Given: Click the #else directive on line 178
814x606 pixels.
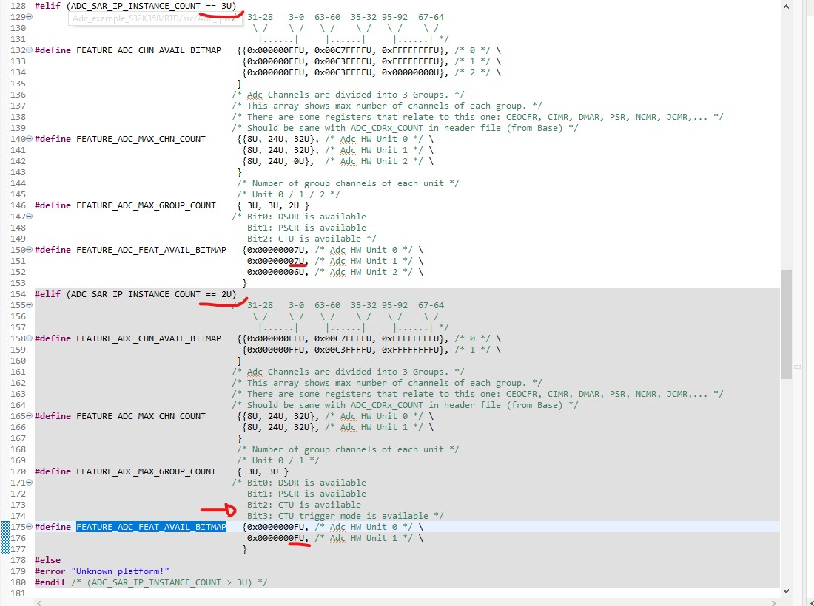Looking at the screenshot, I should (x=46, y=560).
